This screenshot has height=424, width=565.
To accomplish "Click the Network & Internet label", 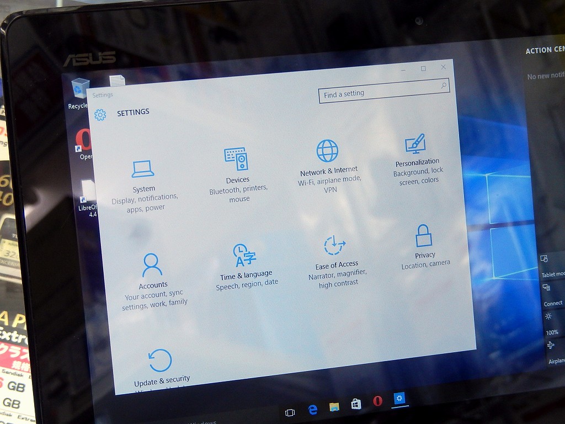I will pos(329,171).
